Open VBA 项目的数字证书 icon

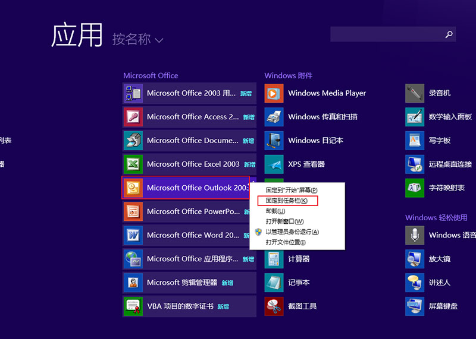(133, 306)
